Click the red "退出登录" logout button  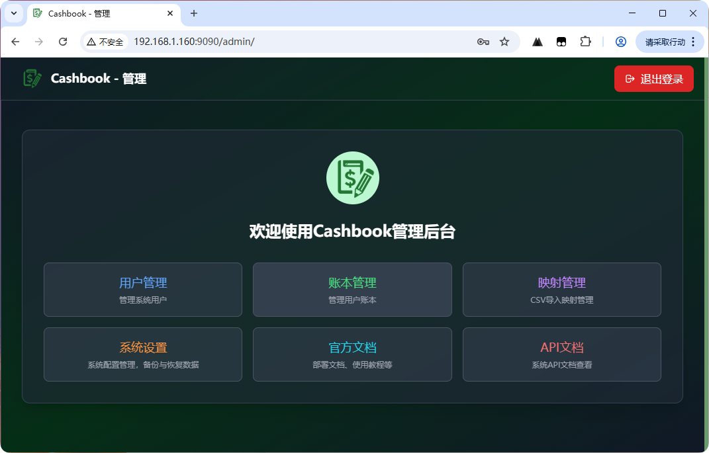point(653,79)
